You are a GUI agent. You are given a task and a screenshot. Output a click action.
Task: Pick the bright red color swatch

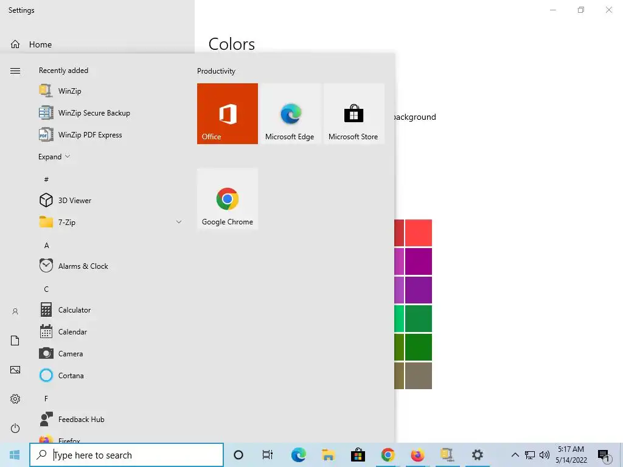point(419,233)
